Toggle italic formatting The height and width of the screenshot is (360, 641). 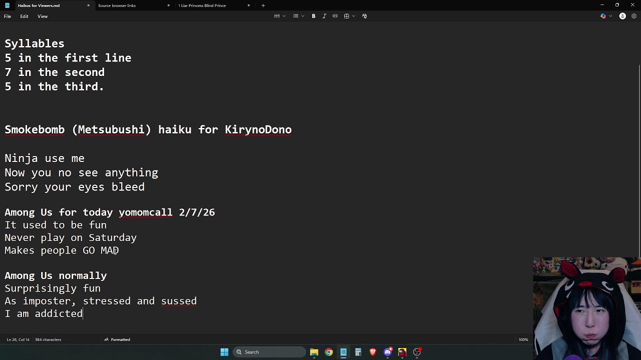324,16
